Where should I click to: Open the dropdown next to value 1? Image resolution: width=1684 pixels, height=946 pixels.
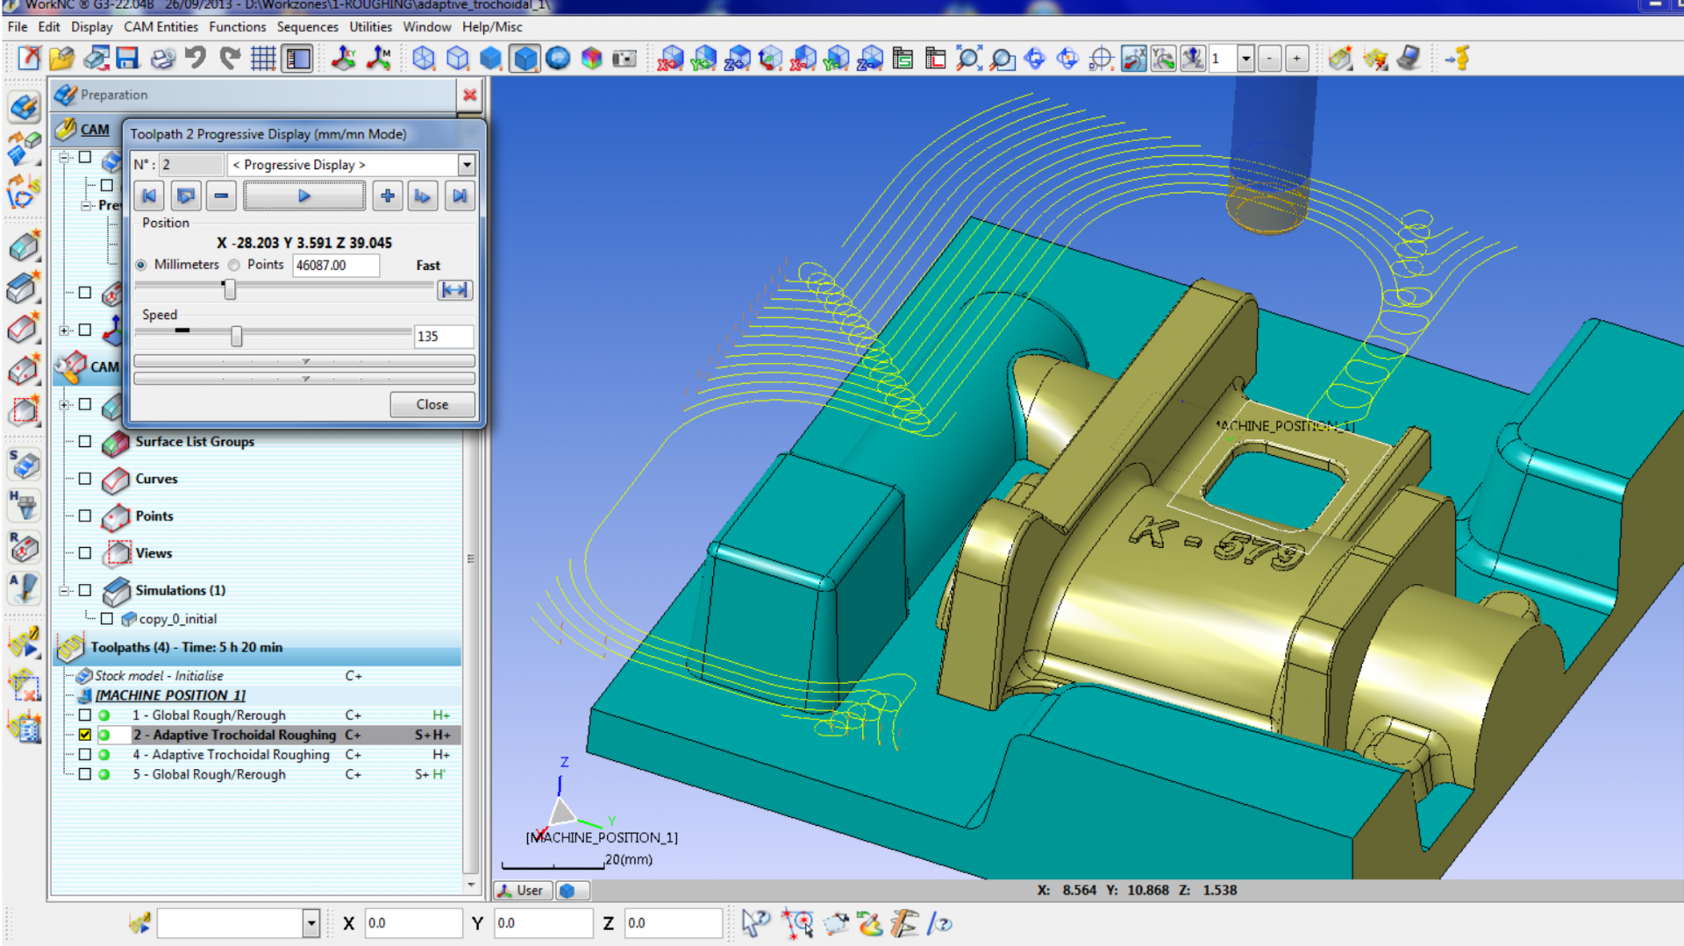[x=1245, y=59]
